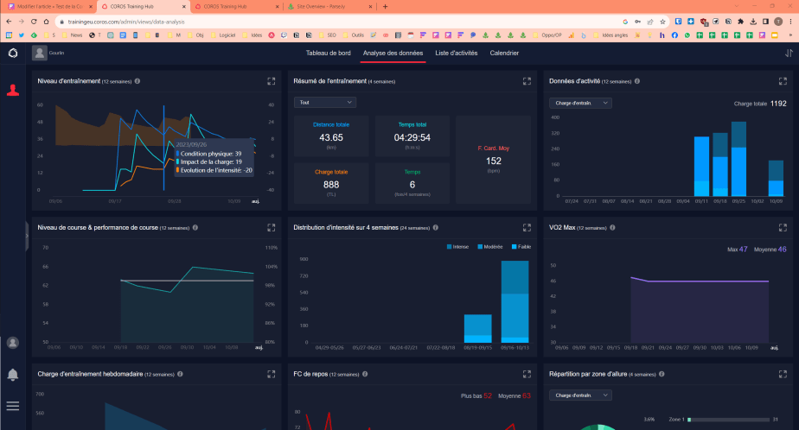Click the Distance totale 43.65 card

pos(331,136)
